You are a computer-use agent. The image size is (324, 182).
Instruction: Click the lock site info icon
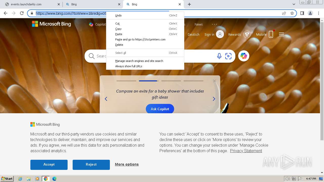(x=32, y=13)
